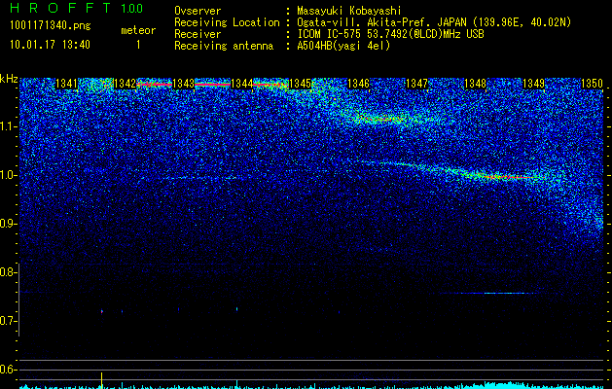Image resolution: width=612 pixels, height=389 pixels.
Task: Click the 1342 time marker
Action: [125, 84]
